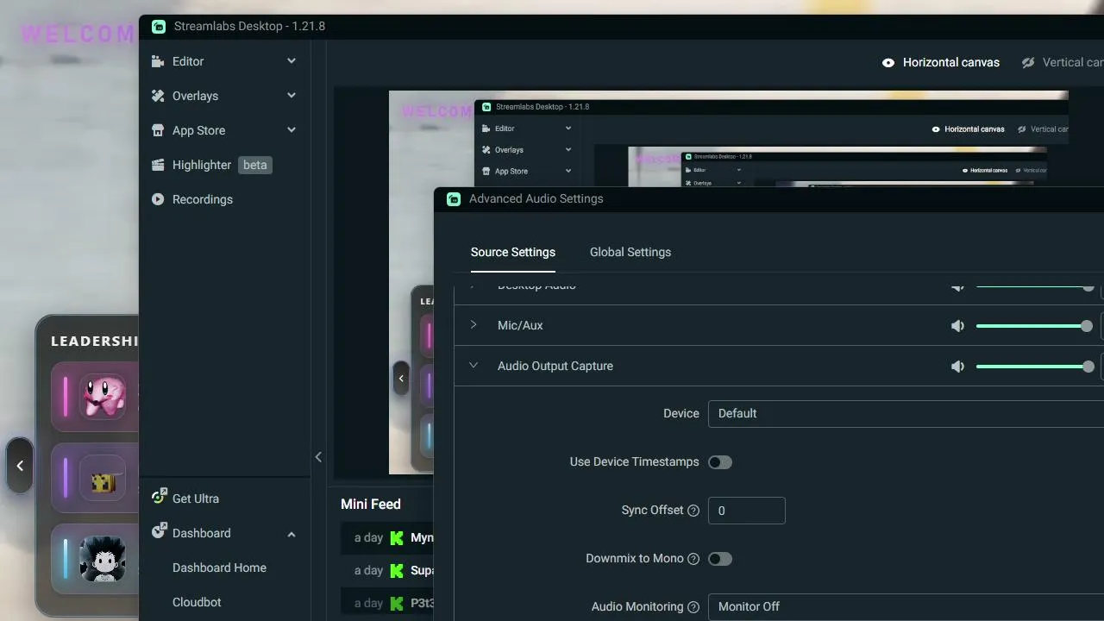Select the bee block avatar in the Leadership widget
Screen dimensions: 1104x621
click(103, 479)
